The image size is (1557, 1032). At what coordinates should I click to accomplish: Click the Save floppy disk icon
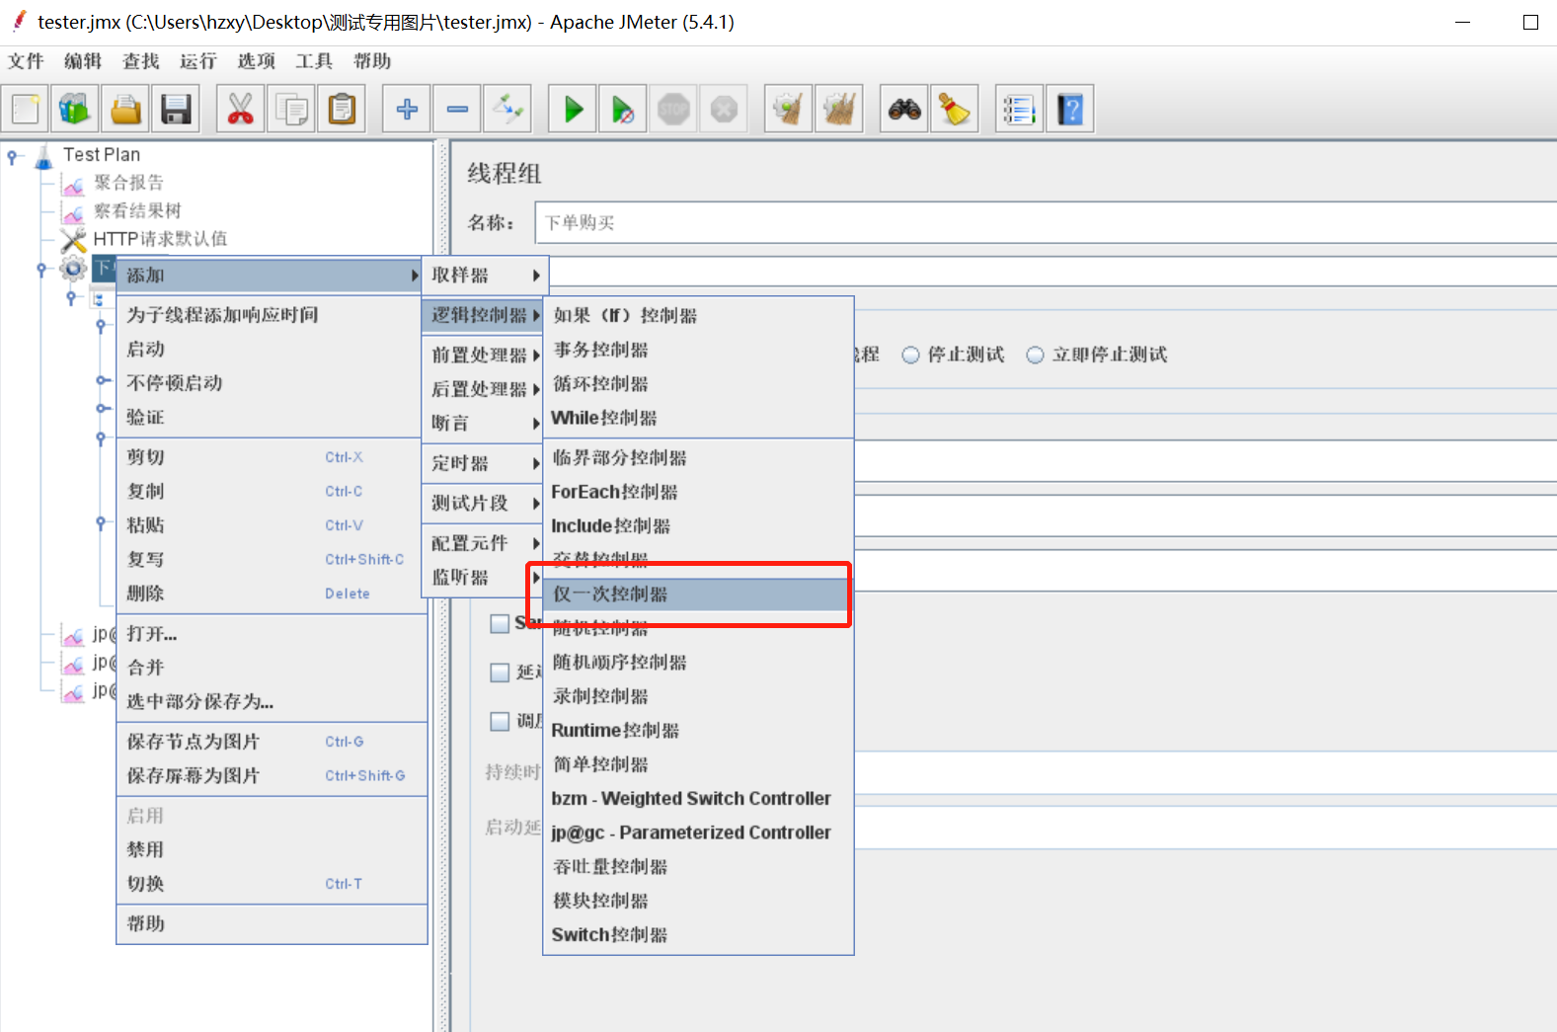[x=176, y=109]
